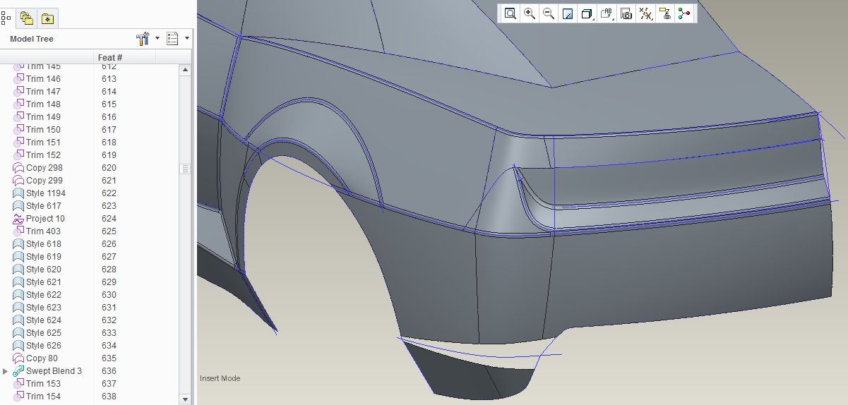Click the Model Tree Settings hammer icon
Image resolution: width=848 pixels, height=405 pixels.
coord(143,39)
